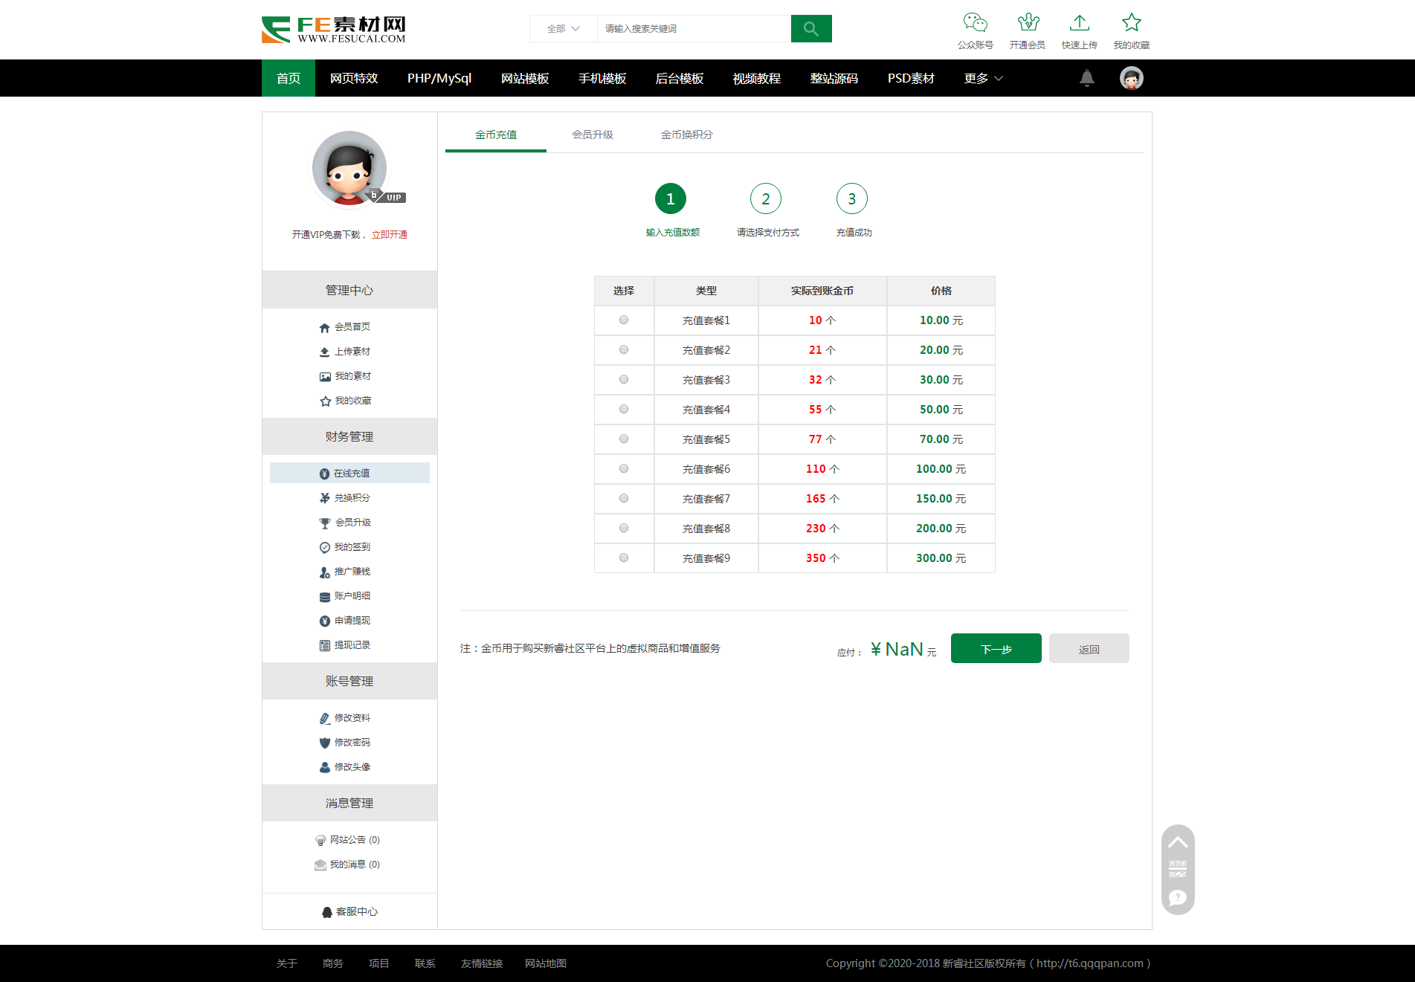Expand the 更多 navigation menu
The height and width of the screenshot is (982, 1415).
983,78
